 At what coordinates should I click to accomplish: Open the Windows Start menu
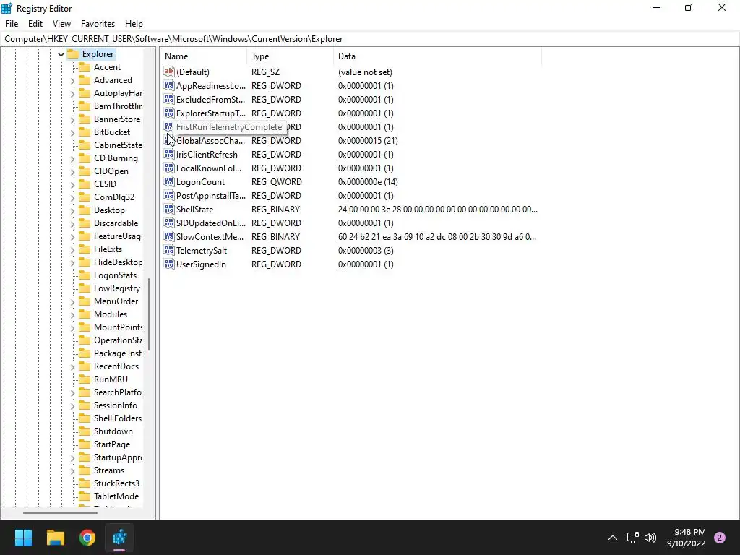point(23,538)
